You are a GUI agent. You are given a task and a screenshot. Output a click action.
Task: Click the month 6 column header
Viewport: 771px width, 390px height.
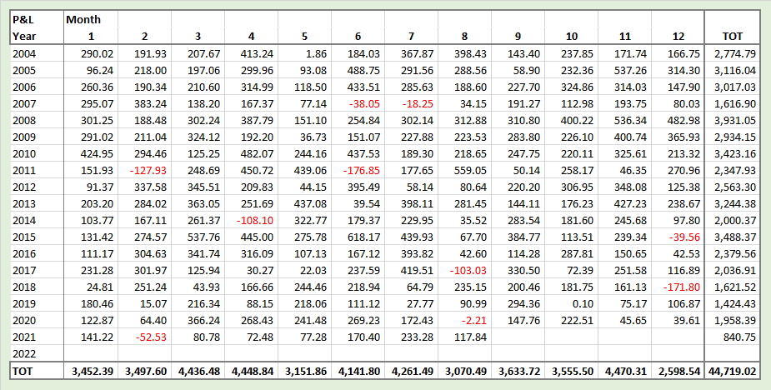coord(358,36)
